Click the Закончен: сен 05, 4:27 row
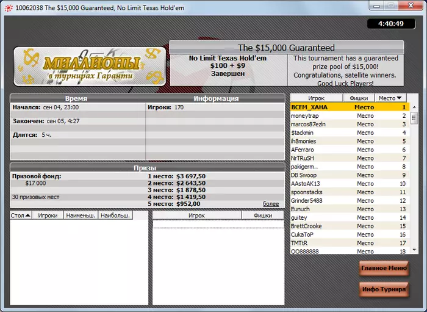Image resolution: width=427 pixels, height=312 pixels. tap(46, 121)
